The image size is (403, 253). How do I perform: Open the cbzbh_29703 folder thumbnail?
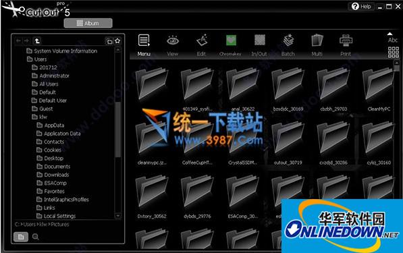(333, 89)
